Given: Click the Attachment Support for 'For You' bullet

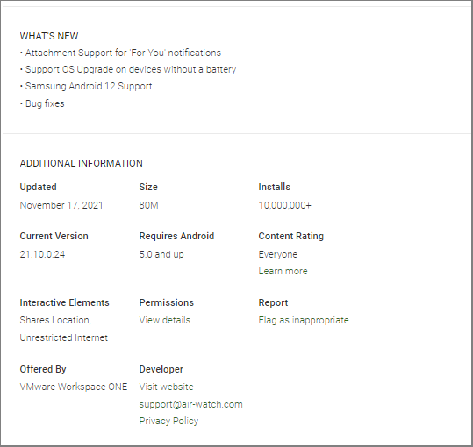Looking at the screenshot, I should [x=120, y=53].
